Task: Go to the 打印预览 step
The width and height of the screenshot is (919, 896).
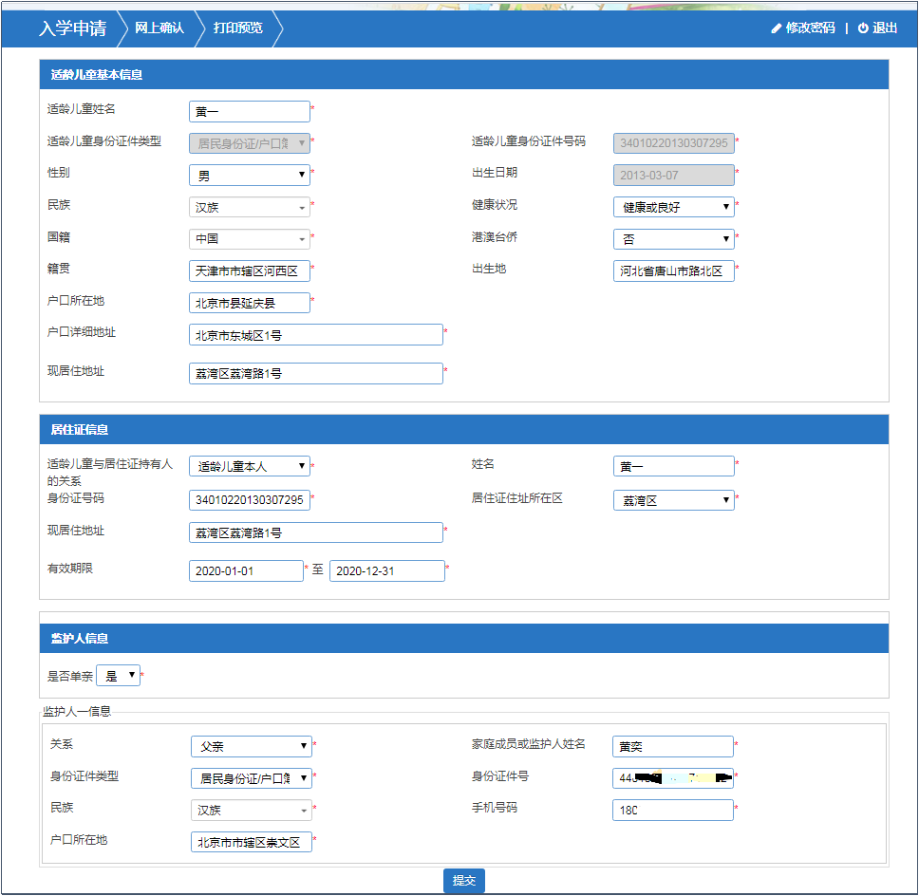Action: coord(237,28)
